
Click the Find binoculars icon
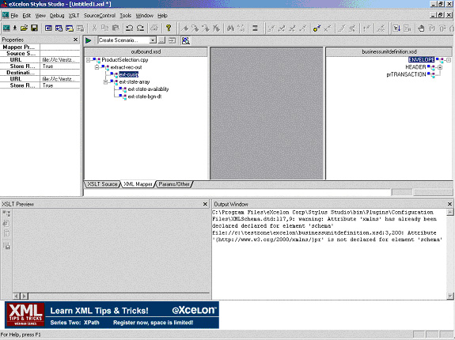click(231, 28)
